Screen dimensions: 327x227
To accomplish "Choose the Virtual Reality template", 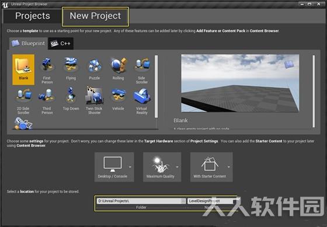I will click(x=142, y=101).
